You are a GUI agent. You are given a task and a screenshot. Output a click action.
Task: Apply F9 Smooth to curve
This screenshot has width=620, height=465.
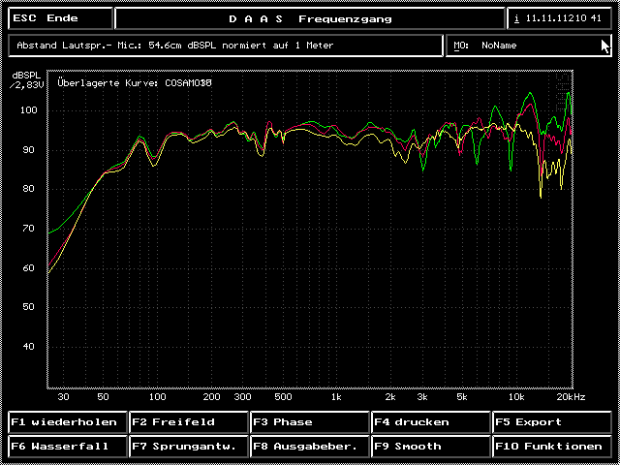click(x=430, y=447)
